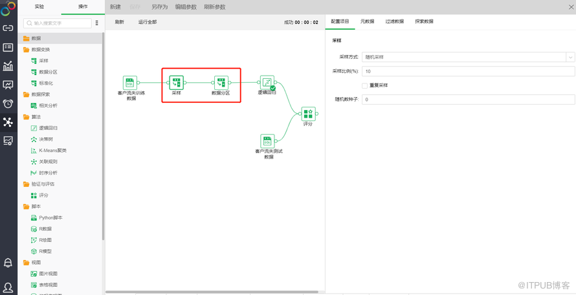Collapse the 数据探索 folder
Image resolution: width=576 pixels, height=295 pixels.
(26, 94)
